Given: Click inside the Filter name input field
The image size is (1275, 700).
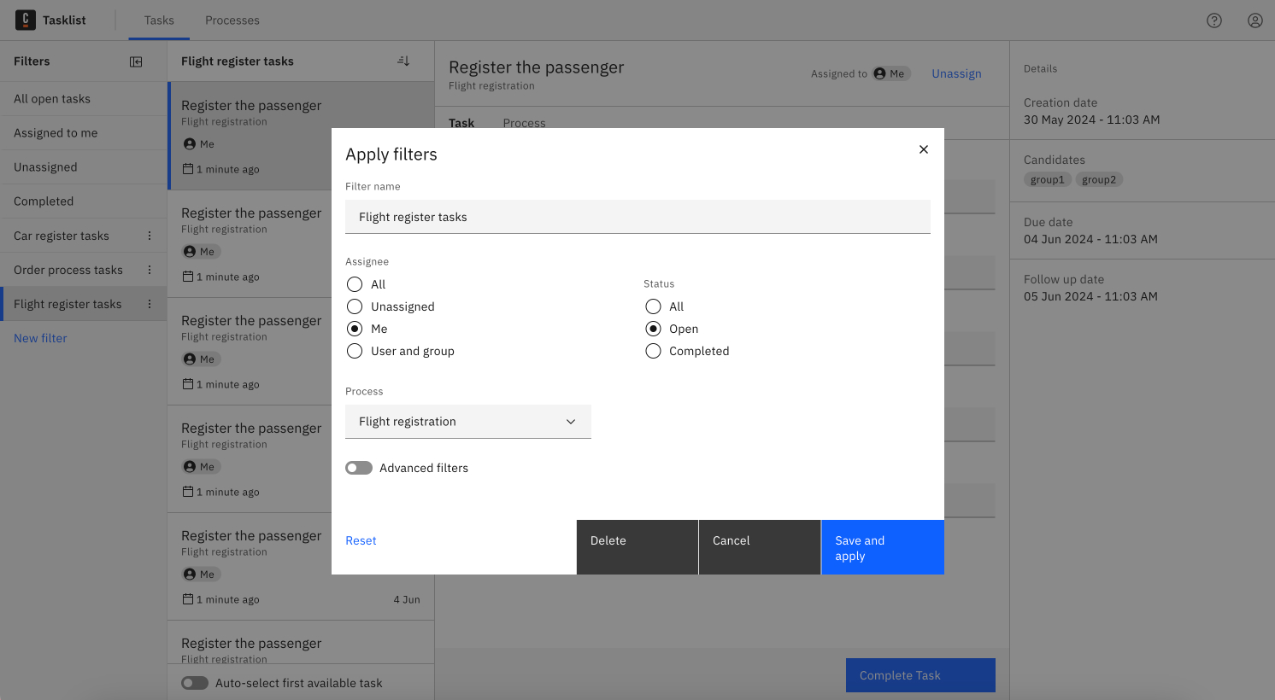Looking at the screenshot, I should point(637,216).
